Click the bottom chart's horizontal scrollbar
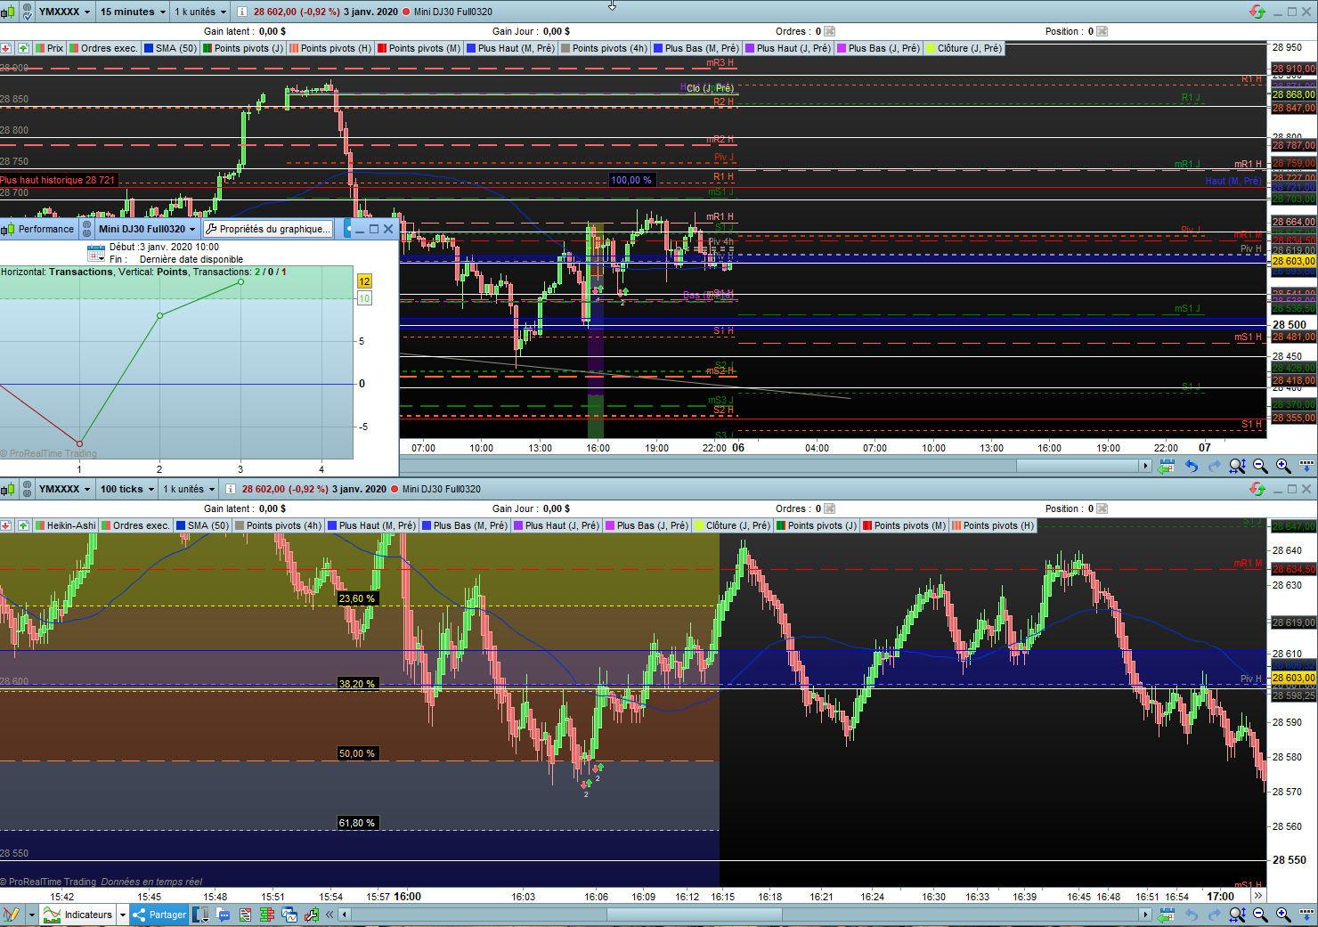This screenshot has width=1318, height=927. tap(695, 915)
